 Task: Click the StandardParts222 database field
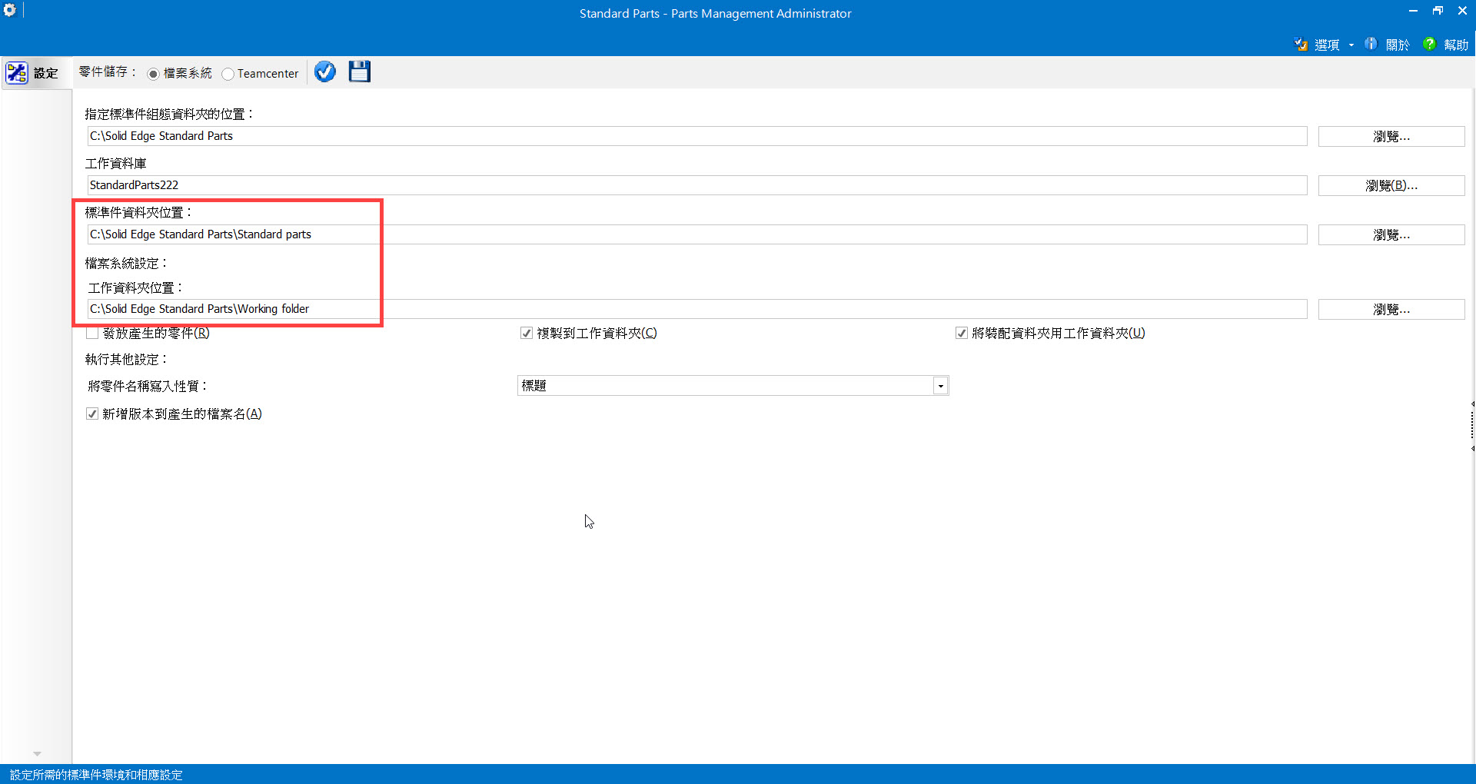pos(697,185)
